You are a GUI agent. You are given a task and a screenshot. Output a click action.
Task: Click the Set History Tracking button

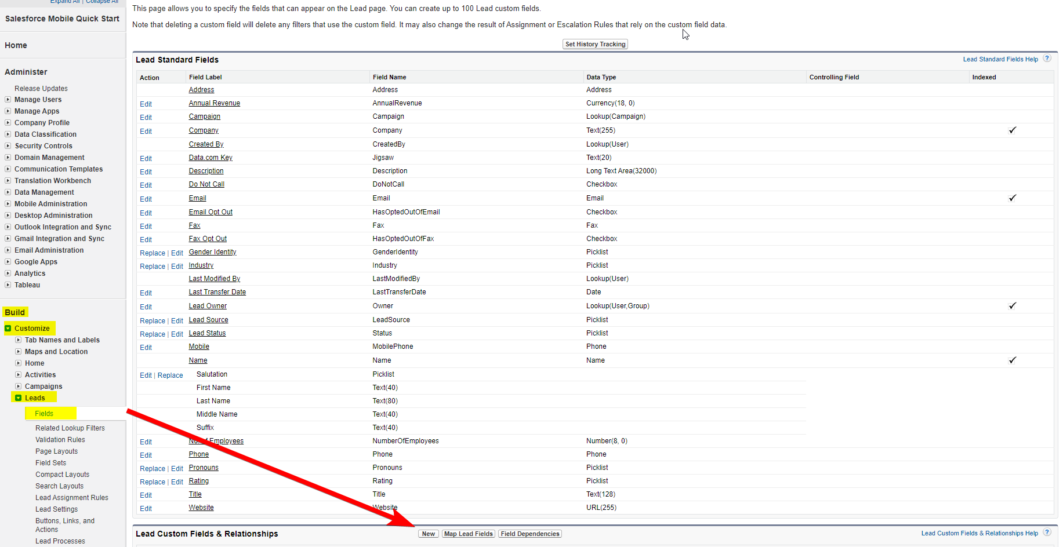pyautogui.click(x=596, y=44)
